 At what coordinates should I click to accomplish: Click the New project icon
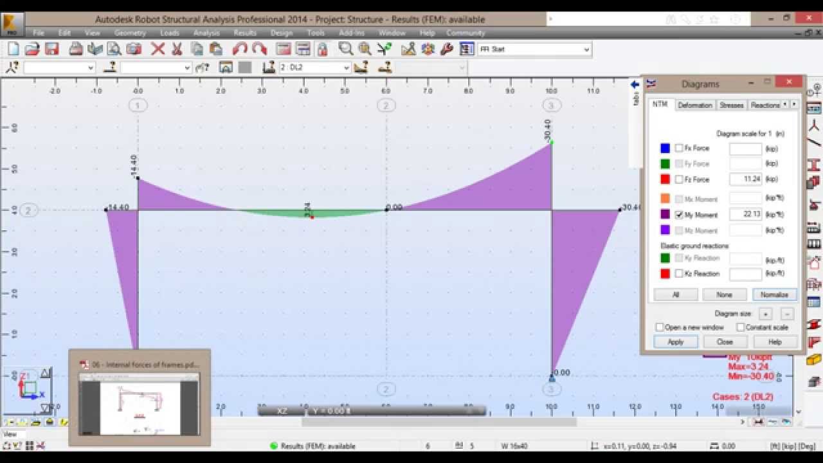[x=14, y=49]
